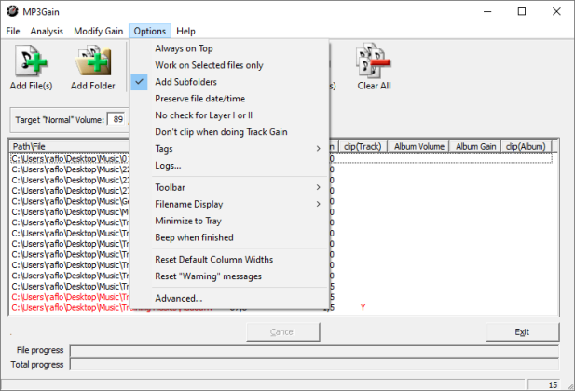Click the File progress bar
Screen dimensions: 575x391
314,351
